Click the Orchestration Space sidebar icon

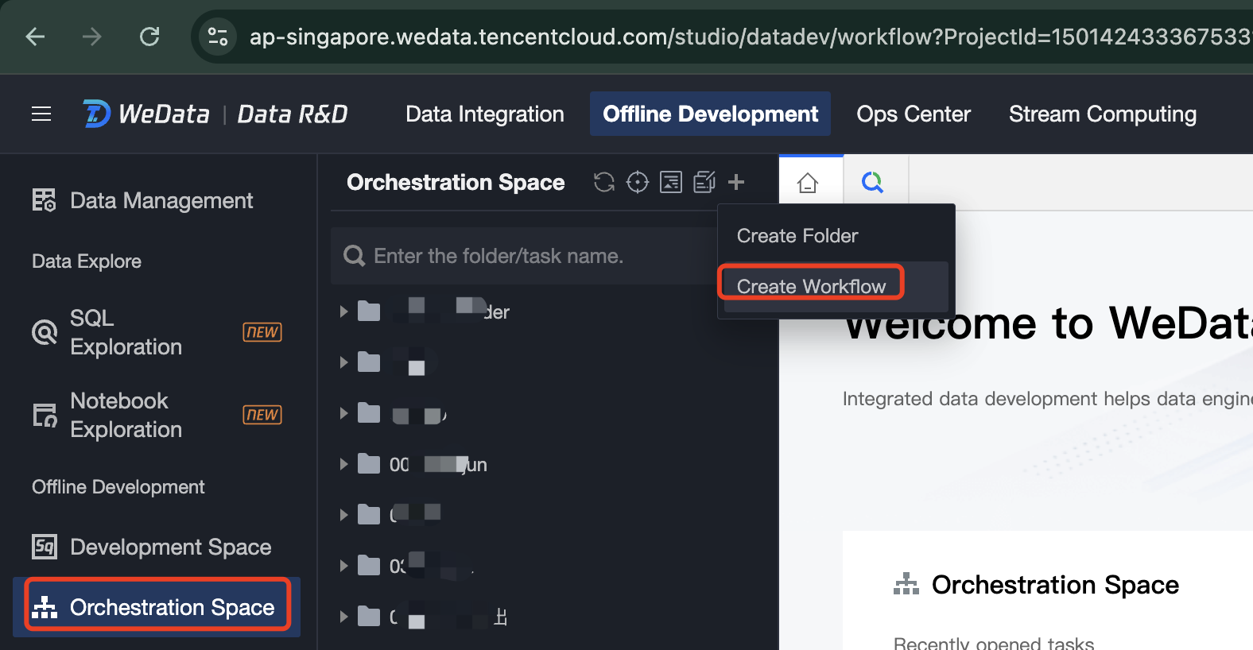click(x=44, y=607)
